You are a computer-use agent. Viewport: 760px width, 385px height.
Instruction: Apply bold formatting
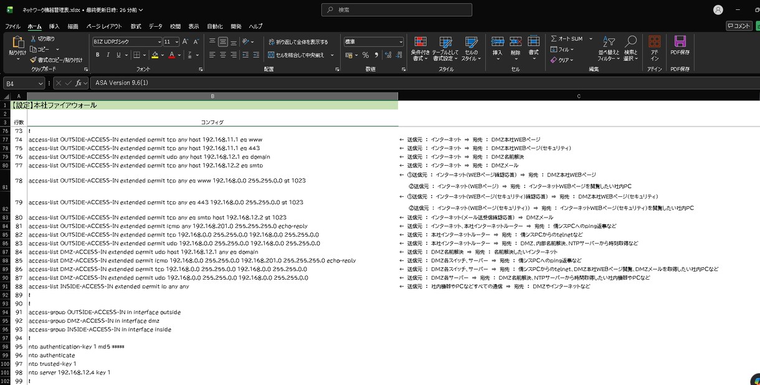(x=98, y=55)
